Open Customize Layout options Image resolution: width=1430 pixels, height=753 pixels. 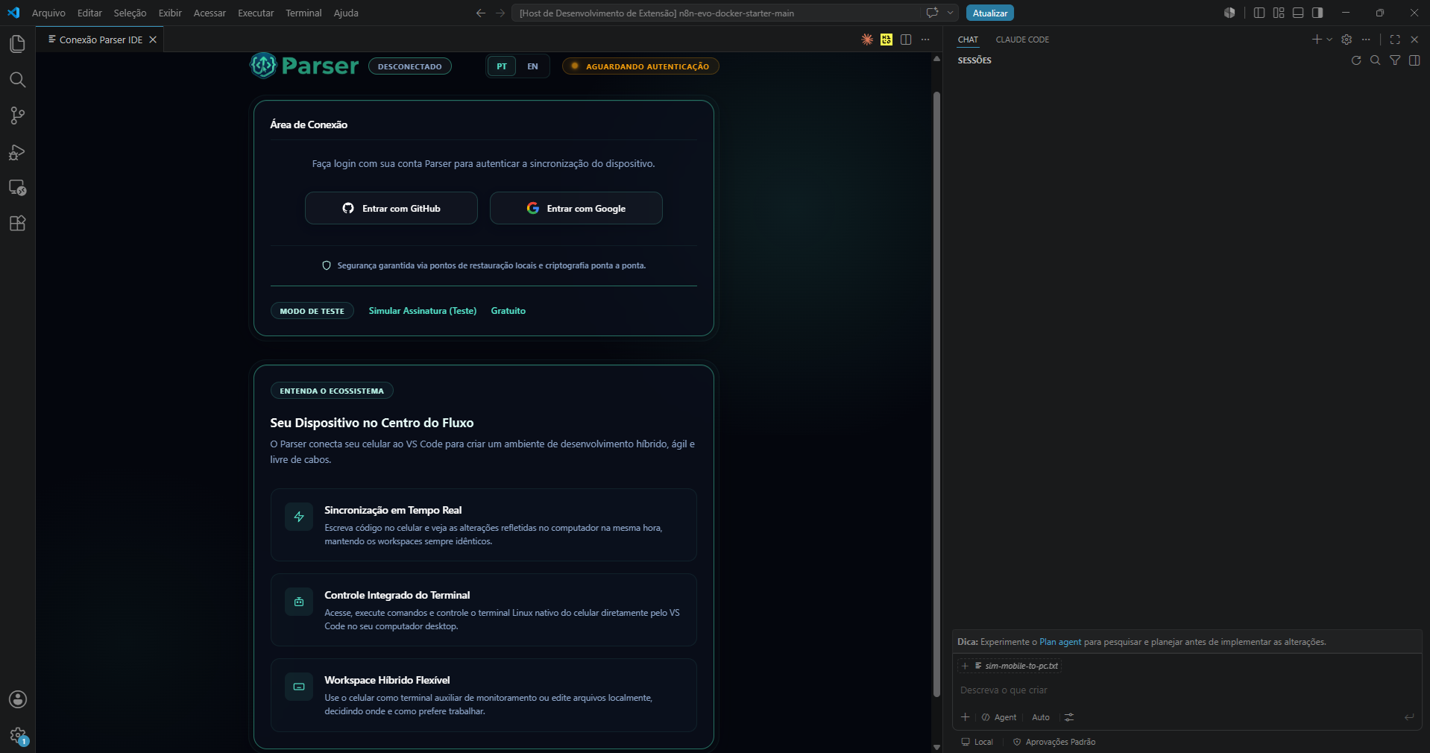1279,13
